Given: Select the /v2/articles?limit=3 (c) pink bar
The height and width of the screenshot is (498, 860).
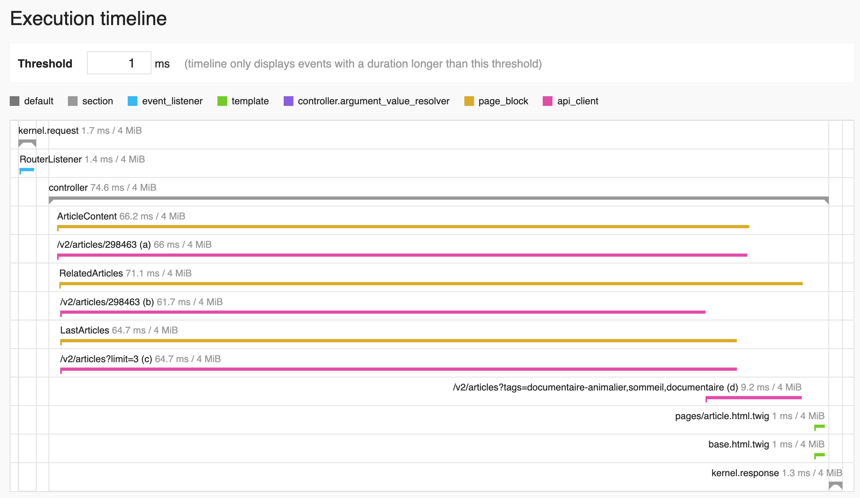Looking at the screenshot, I should tap(398, 370).
